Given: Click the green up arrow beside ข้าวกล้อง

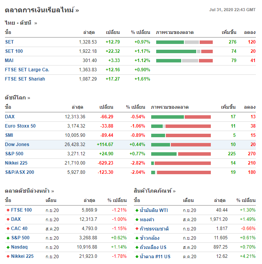Looking at the screenshot, I should (x=137, y=238).
